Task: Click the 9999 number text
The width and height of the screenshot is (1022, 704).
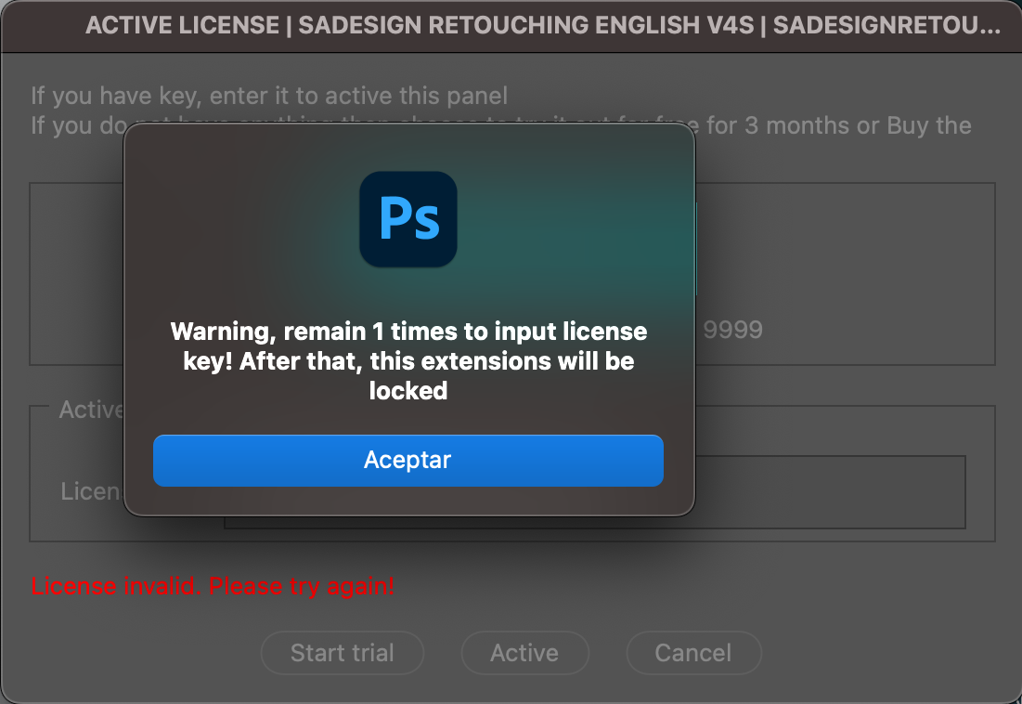Action: (x=733, y=330)
